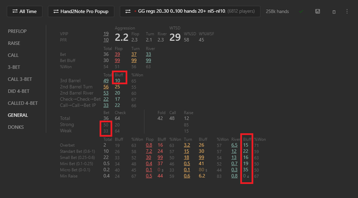
Task: Show the CALLED 4-BET section
Action: tap(23, 103)
